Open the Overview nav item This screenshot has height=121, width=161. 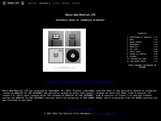(x=32, y=3)
